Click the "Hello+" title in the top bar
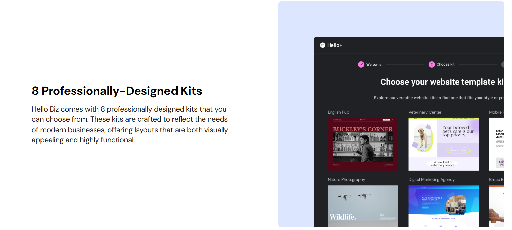 pos(335,45)
